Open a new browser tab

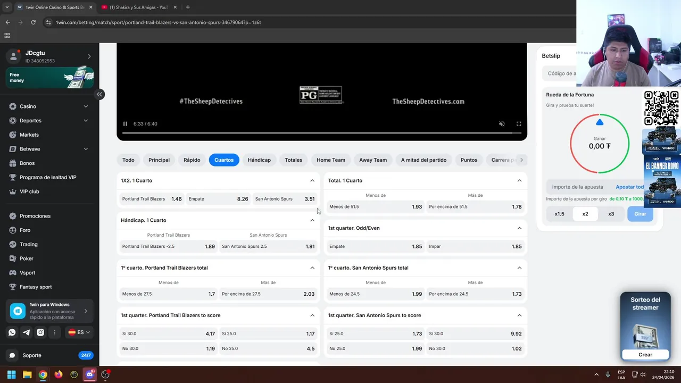188,7
